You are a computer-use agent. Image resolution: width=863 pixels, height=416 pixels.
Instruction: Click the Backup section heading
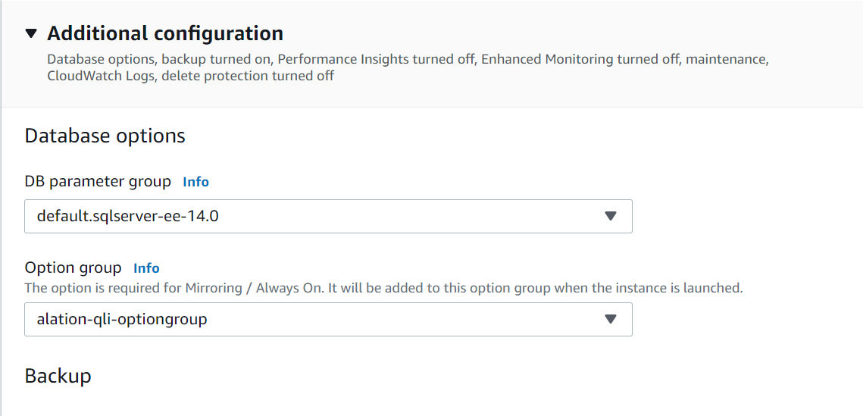[58, 376]
